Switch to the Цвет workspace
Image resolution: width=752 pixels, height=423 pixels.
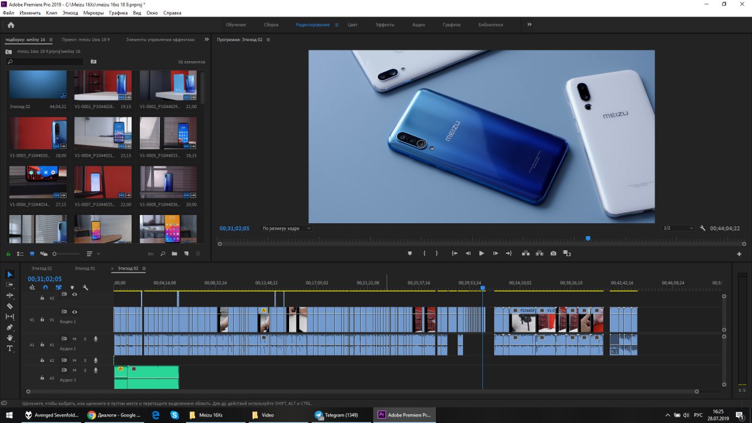click(x=352, y=25)
